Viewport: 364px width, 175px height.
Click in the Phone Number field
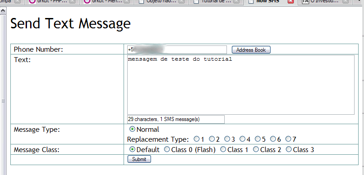tap(177, 50)
